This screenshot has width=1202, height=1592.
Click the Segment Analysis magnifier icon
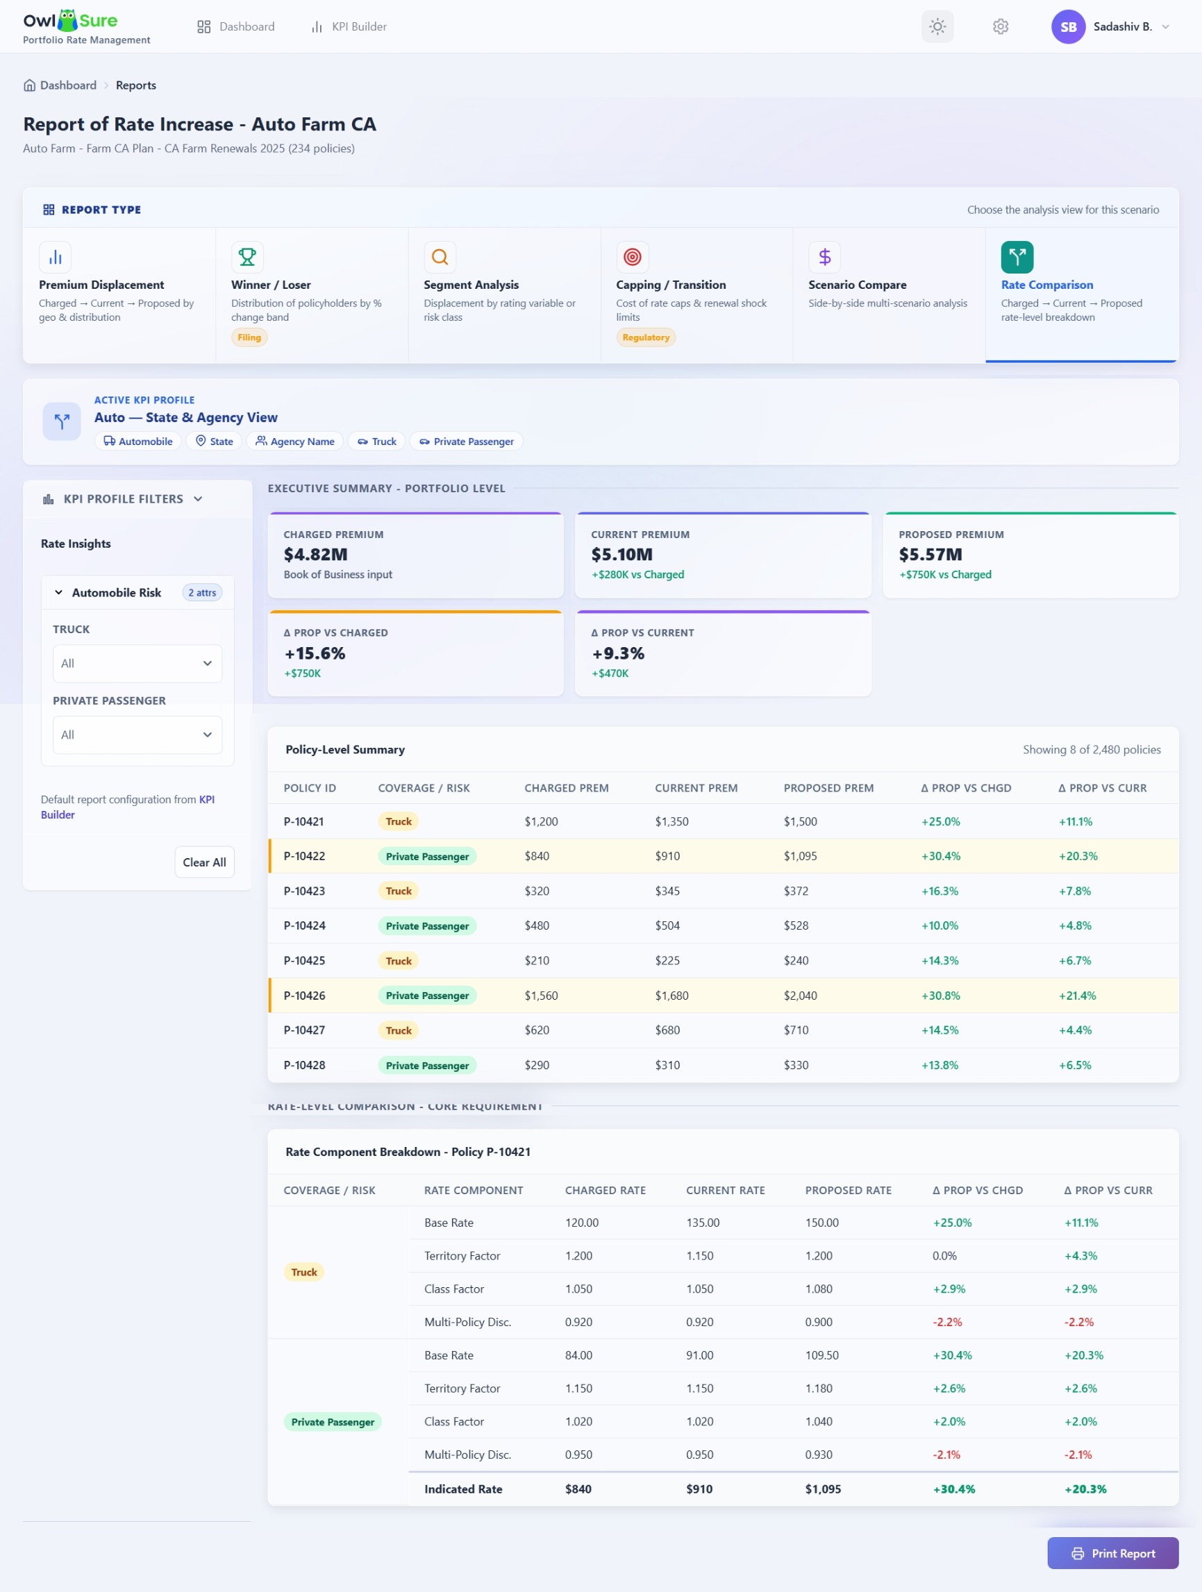click(440, 257)
